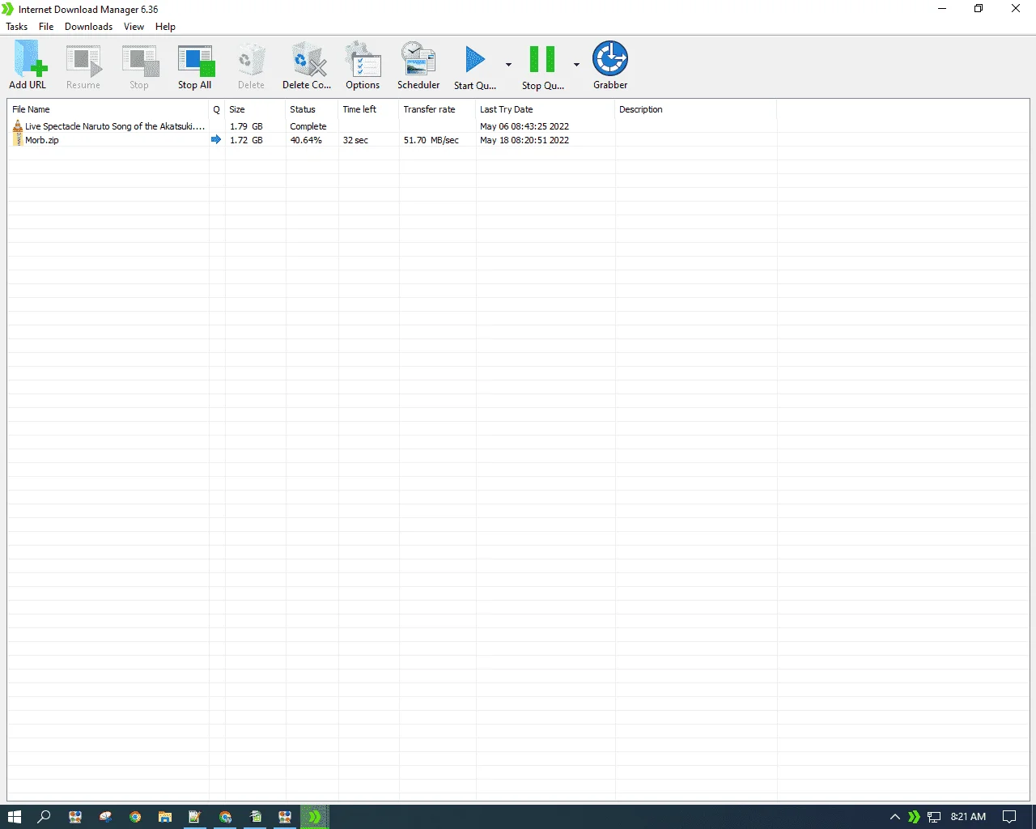Image resolution: width=1036 pixels, height=829 pixels.
Task: Click the May 06 08:43:25 2022 date
Action: click(524, 126)
